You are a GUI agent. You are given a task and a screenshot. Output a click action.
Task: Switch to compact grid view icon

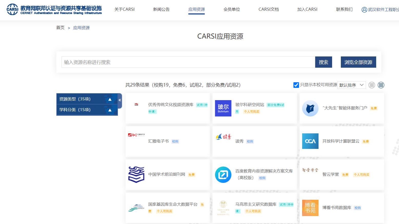pyautogui.click(x=381, y=85)
